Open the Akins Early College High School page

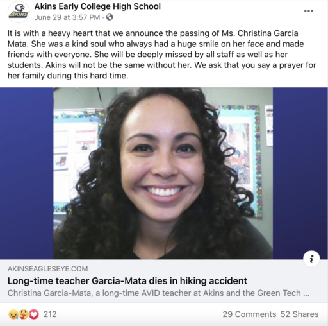tap(97, 6)
